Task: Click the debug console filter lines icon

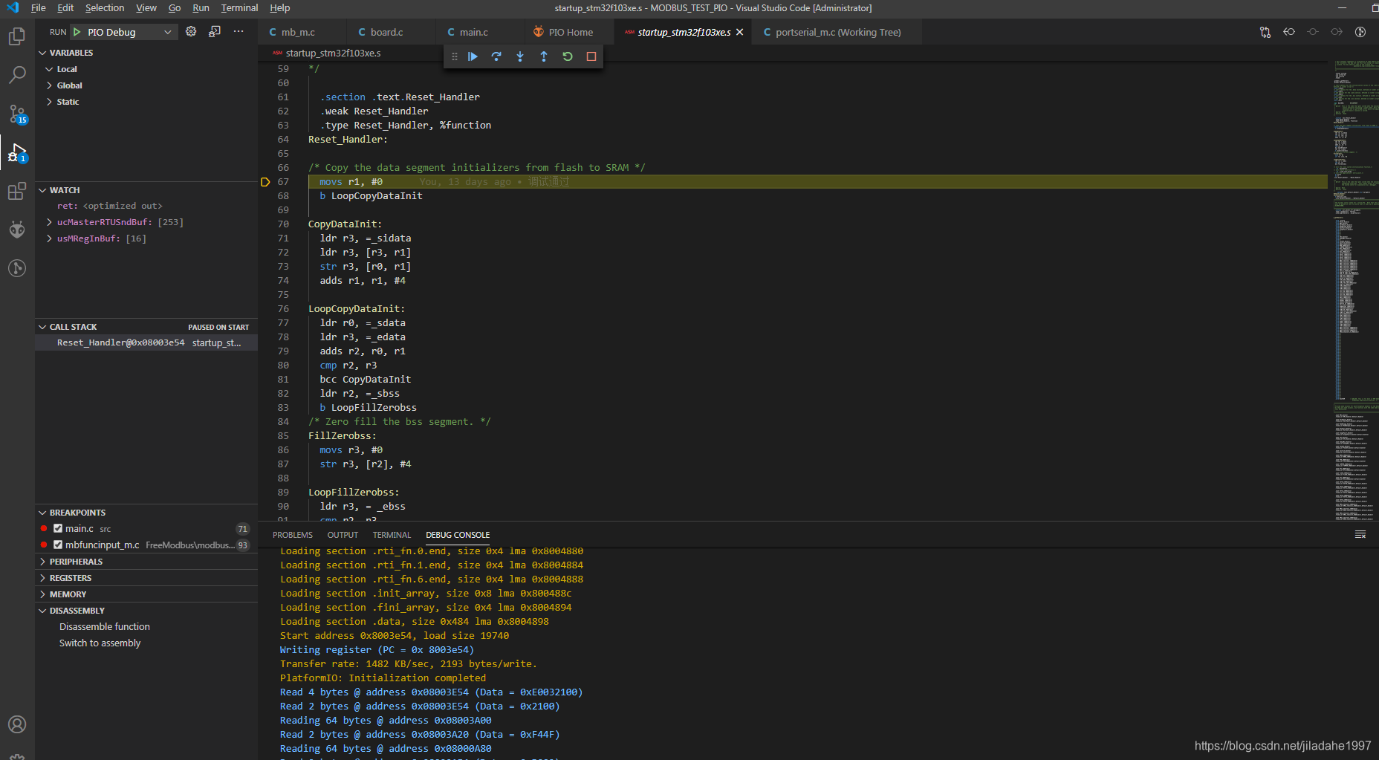Action: point(1360,535)
